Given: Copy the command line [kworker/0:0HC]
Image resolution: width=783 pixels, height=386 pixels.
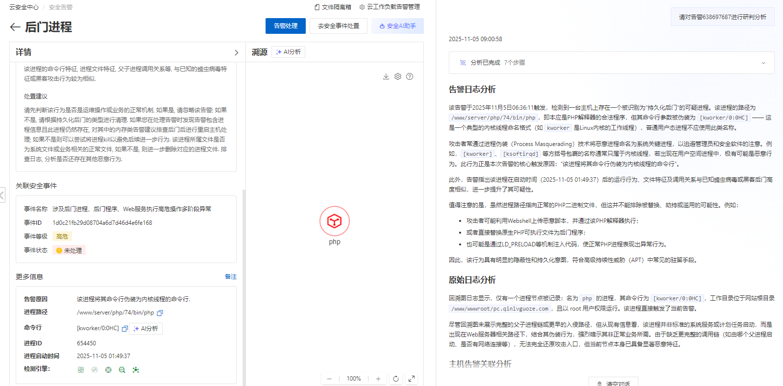Looking at the screenshot, I should click(125, 329).
